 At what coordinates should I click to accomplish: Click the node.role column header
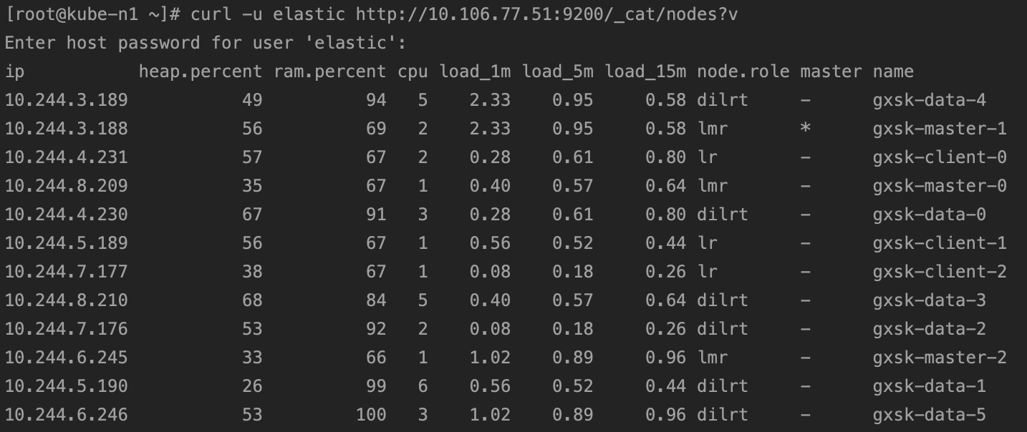point(743,72)
